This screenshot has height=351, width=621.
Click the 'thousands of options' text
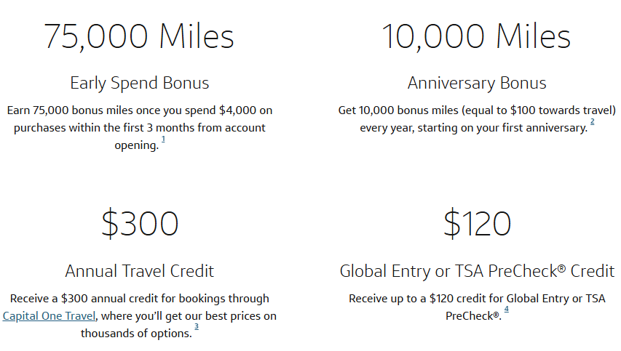pos(135,334)
